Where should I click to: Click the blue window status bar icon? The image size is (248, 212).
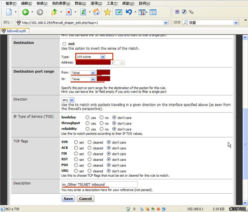[x=164, y=209]
